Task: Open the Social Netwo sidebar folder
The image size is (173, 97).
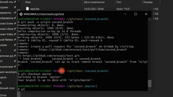Action: tap(6, 40)
